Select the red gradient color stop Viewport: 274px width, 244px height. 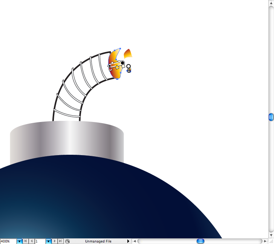(110, 69)
